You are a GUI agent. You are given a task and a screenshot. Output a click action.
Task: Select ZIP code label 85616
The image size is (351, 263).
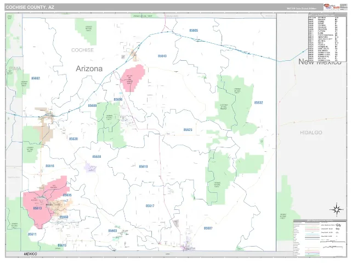50,165
